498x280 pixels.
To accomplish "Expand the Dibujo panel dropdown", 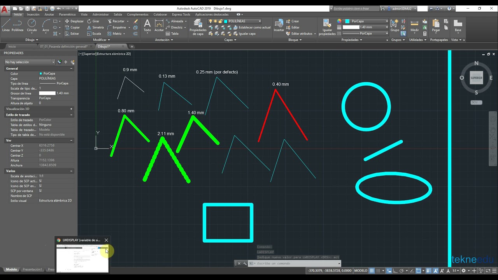I will tap(32, 40).
